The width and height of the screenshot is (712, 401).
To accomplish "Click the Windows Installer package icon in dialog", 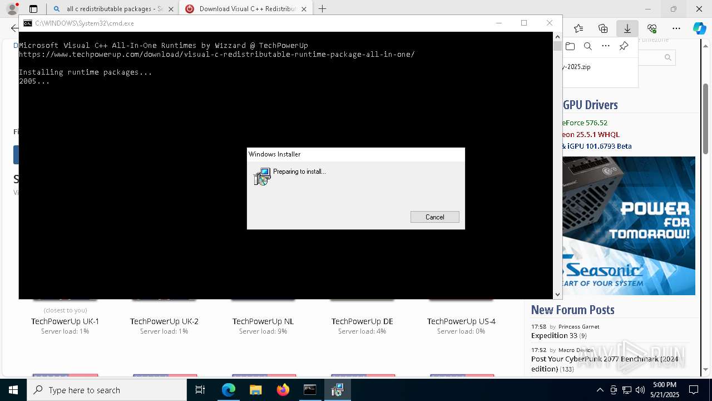I will [262, 177].
